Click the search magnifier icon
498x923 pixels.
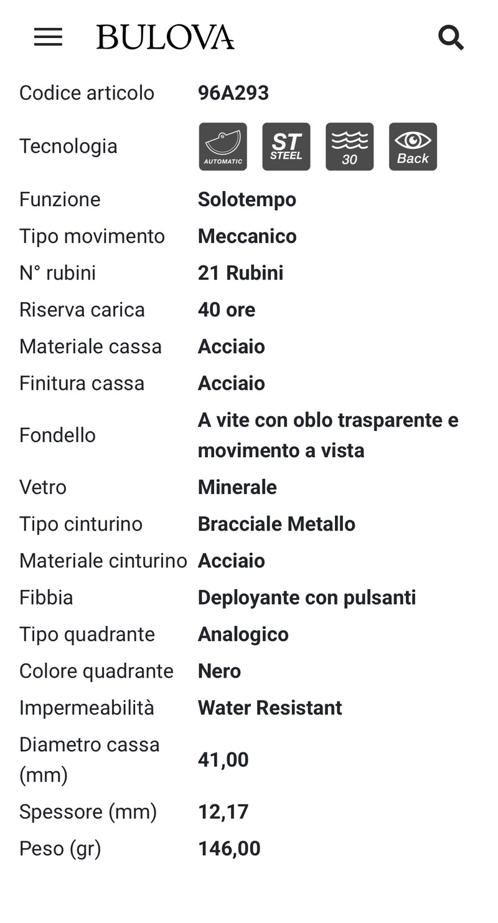[451, 37]
